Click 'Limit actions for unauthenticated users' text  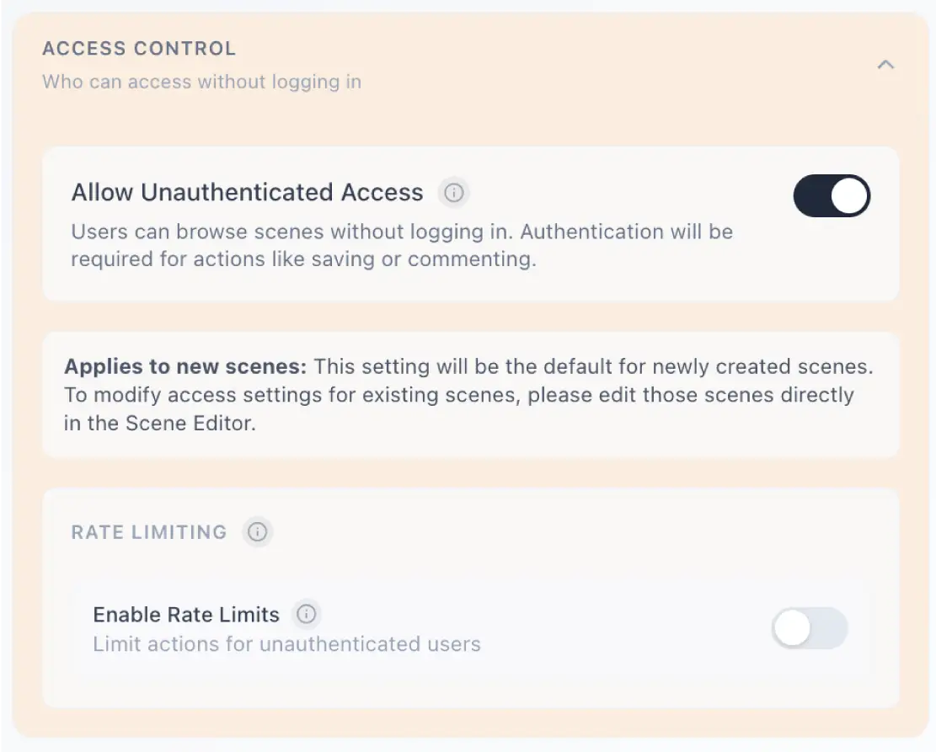click(286, 644)
